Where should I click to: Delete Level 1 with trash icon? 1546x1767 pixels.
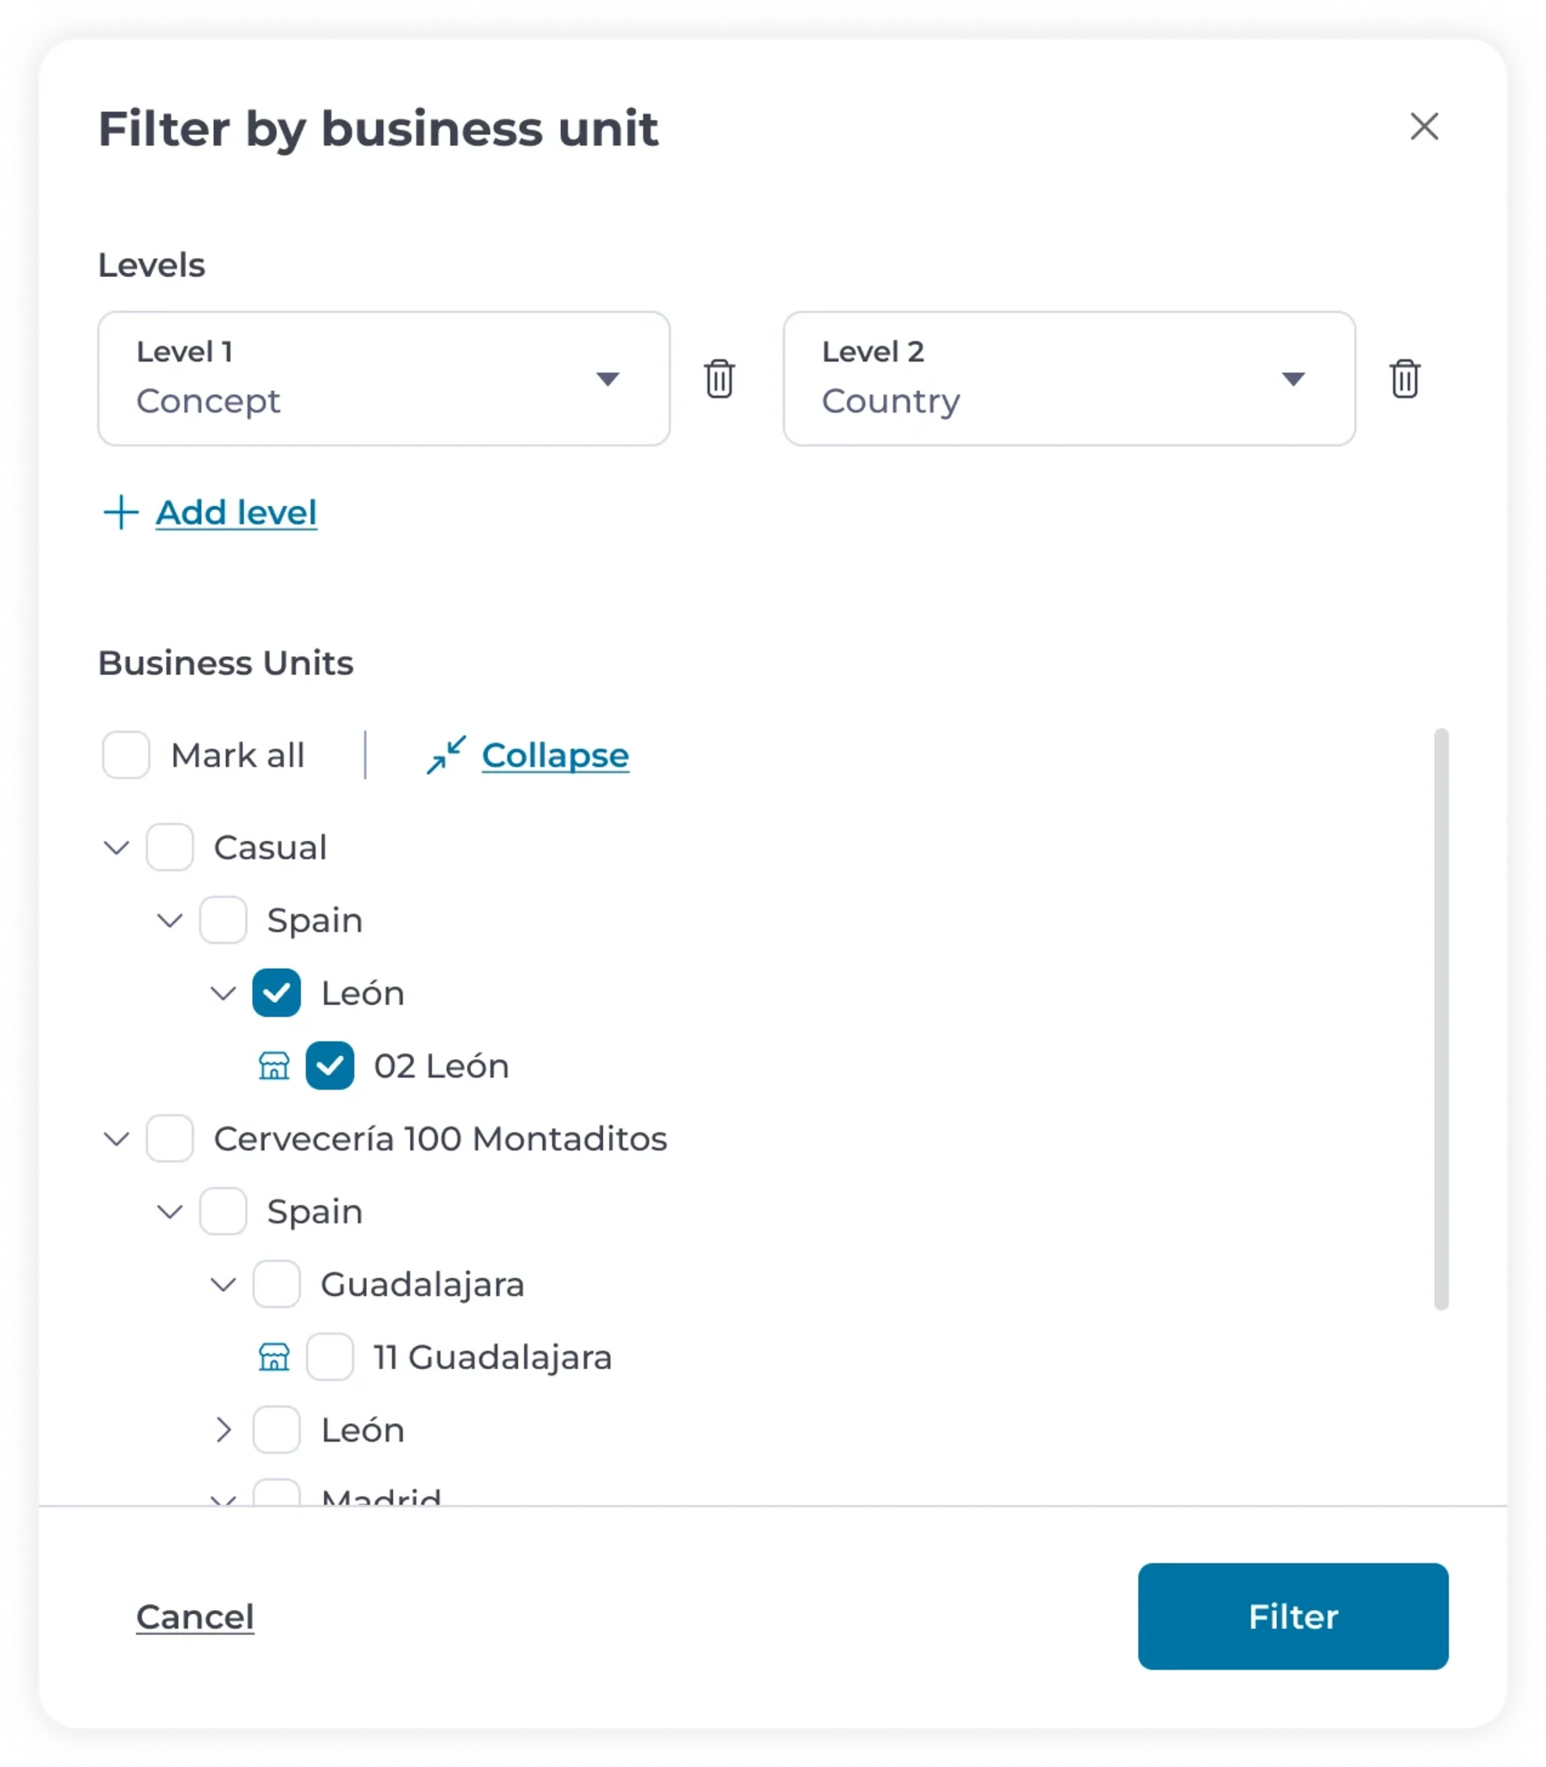(718, 379)
